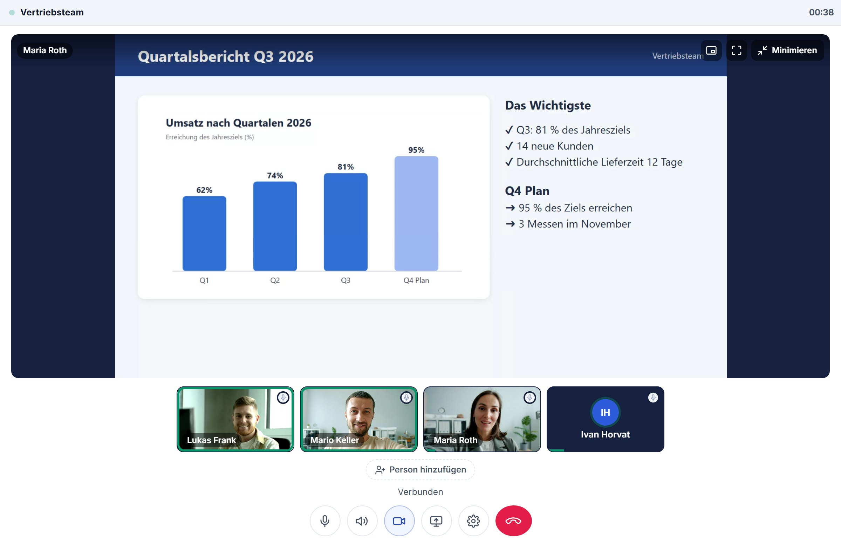Enter fullscreen view of the presentation
The width and height of the screenshot is (841, 546).
(737, 50)
